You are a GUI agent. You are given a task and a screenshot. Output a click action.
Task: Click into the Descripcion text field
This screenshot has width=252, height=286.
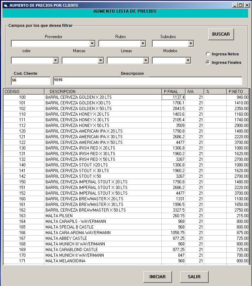[x=148, y=81]
